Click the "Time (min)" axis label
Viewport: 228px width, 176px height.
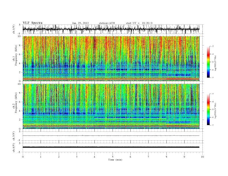point(115,160)
